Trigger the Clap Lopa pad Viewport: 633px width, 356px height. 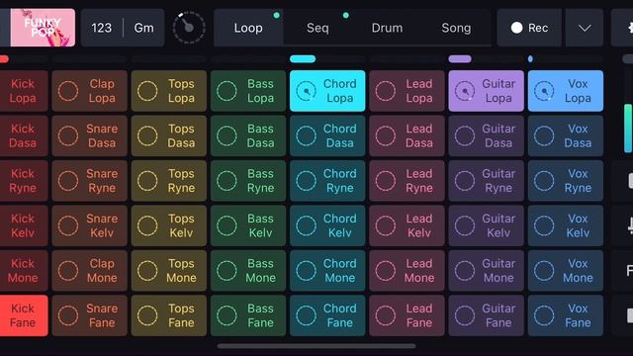(89, 91)
